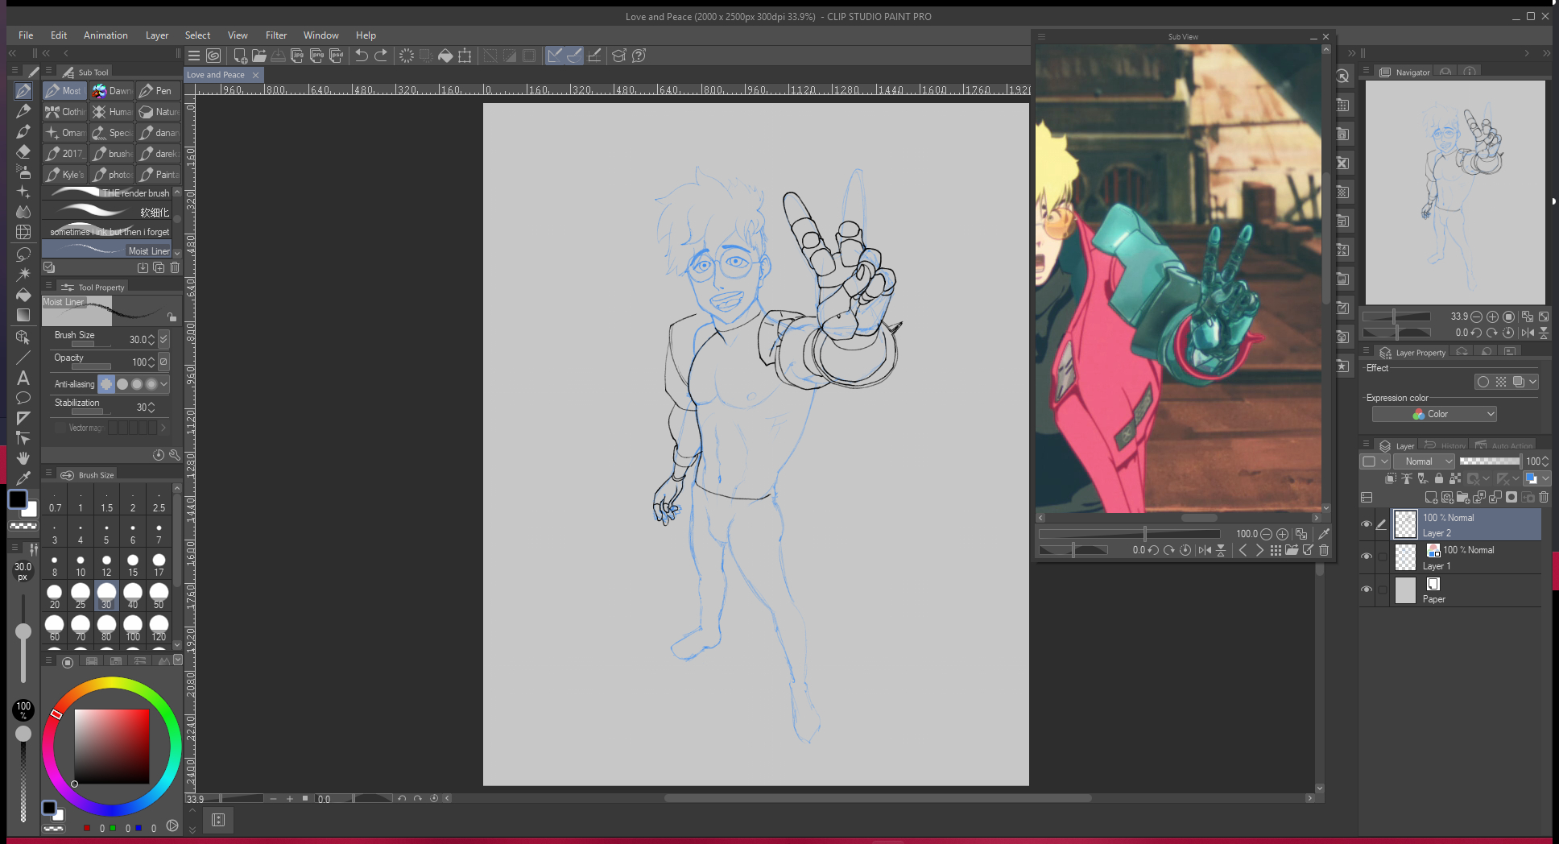1559x844 pixels.
Task: Pick the Text tool
Action: (x=23, y=378)
